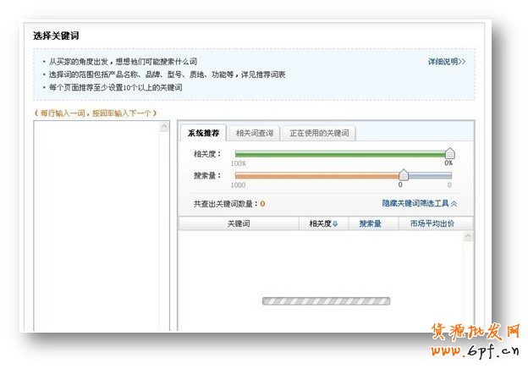528x369 pixels.
Task: Open the 详细说明>> details link
Action: point(446,62)
